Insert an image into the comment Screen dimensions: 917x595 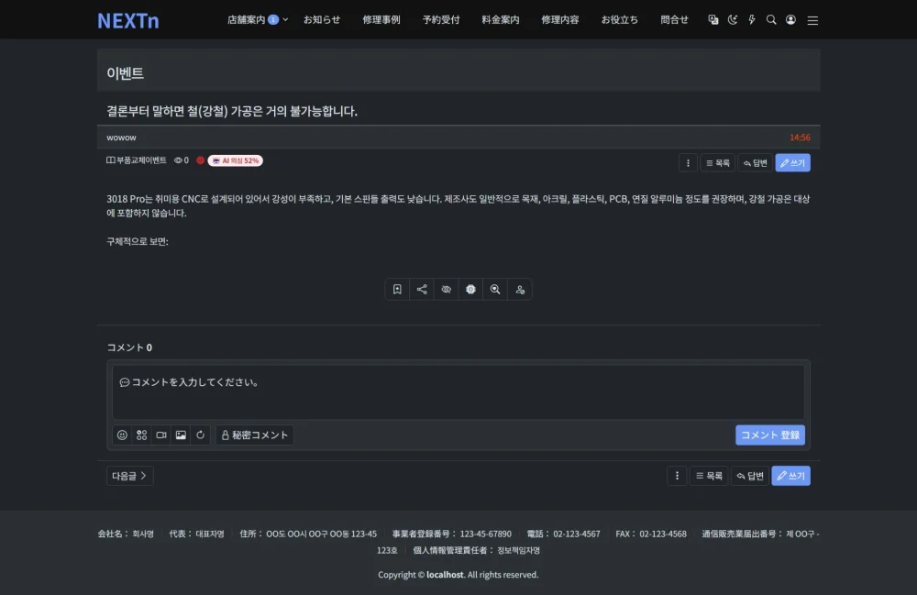(181, 435)
